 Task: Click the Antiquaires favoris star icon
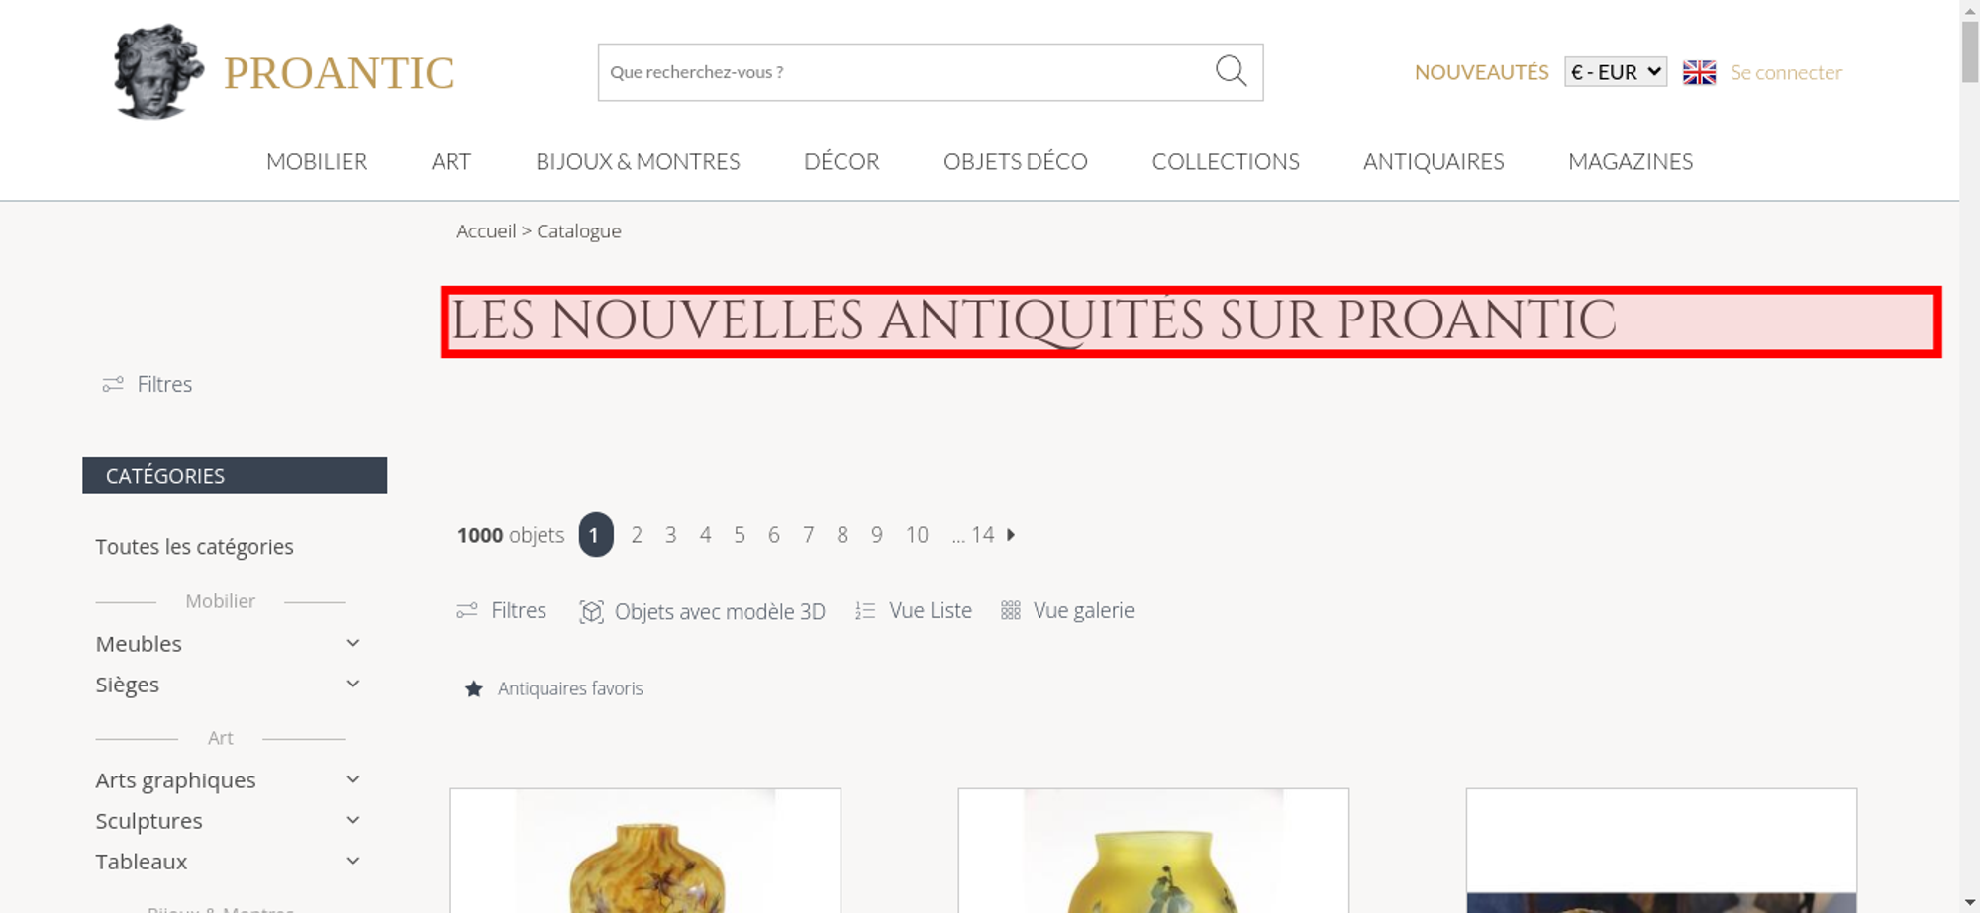[x=474, y=688]
